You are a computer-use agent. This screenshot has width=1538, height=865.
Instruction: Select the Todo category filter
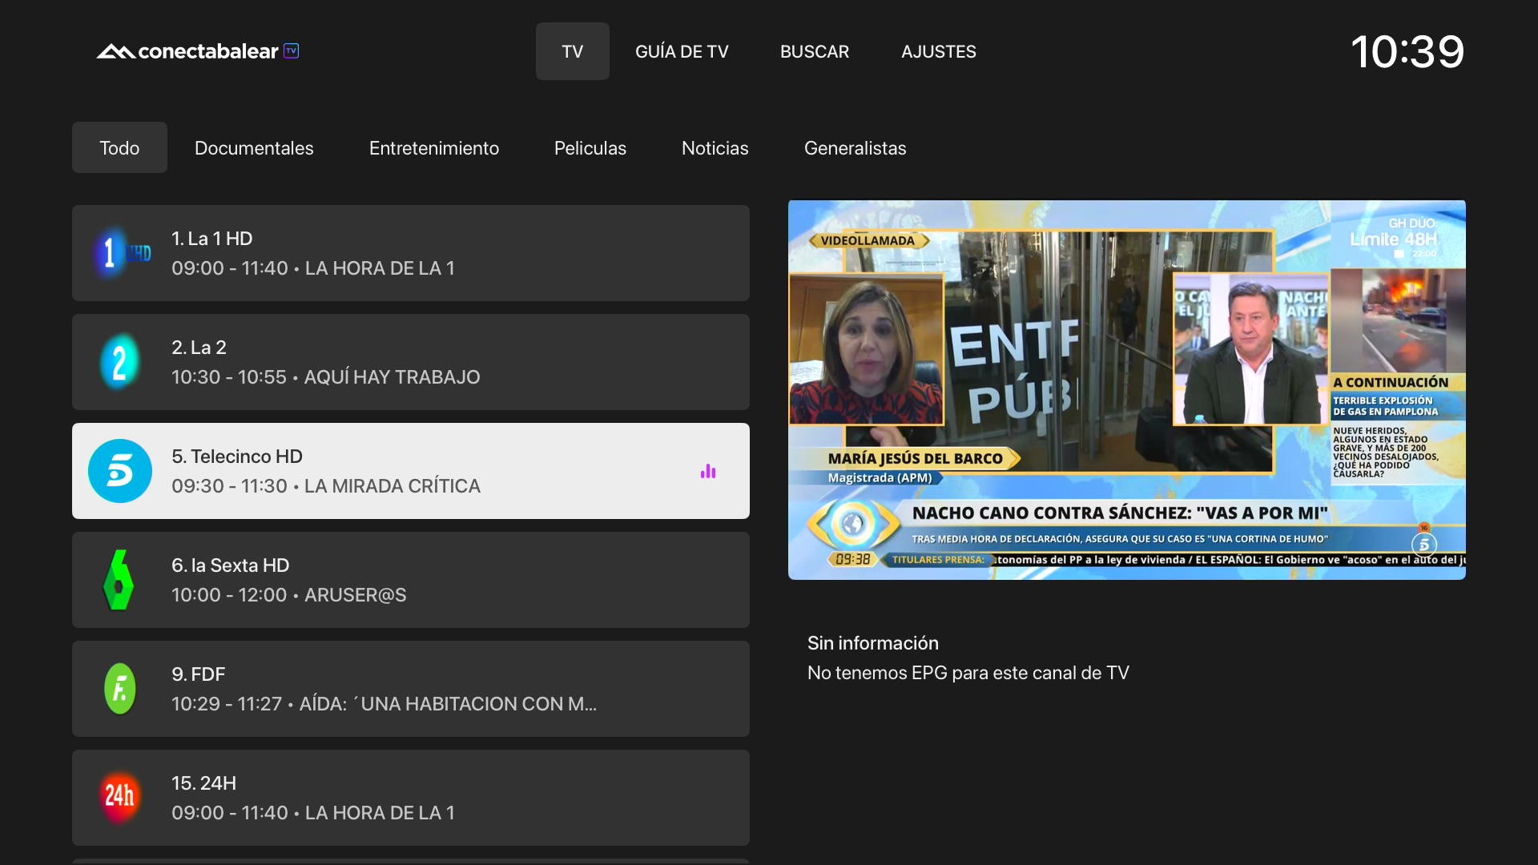point(119,147)
